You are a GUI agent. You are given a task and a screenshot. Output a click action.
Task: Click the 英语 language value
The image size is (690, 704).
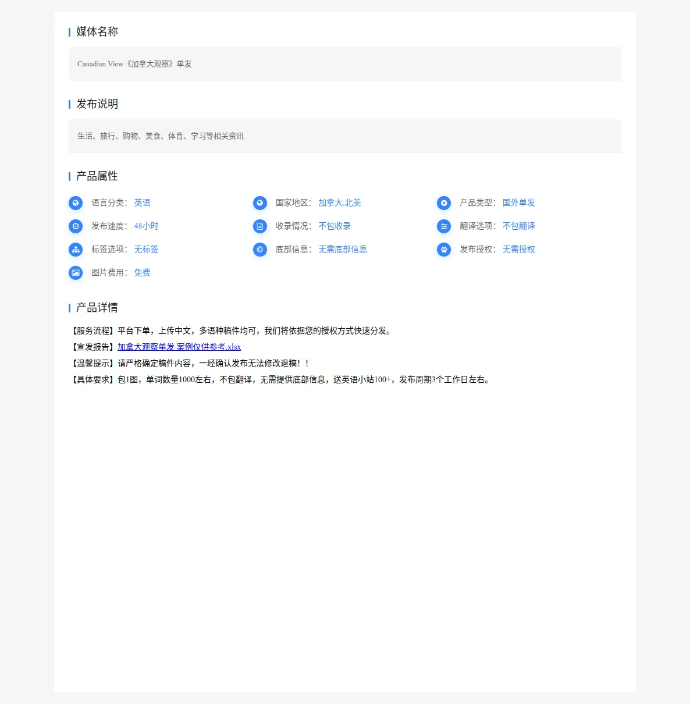143,203
